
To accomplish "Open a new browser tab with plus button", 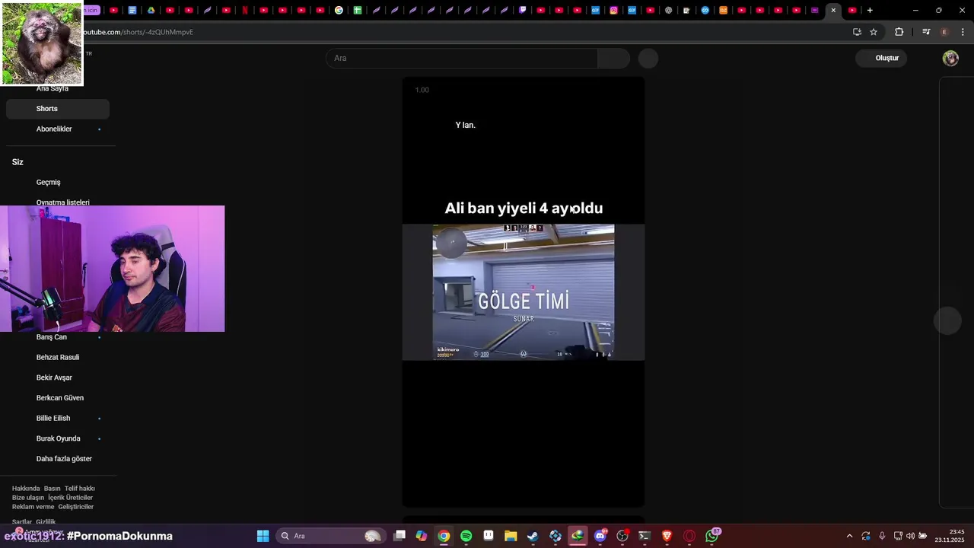I will [x=870, y=10].
